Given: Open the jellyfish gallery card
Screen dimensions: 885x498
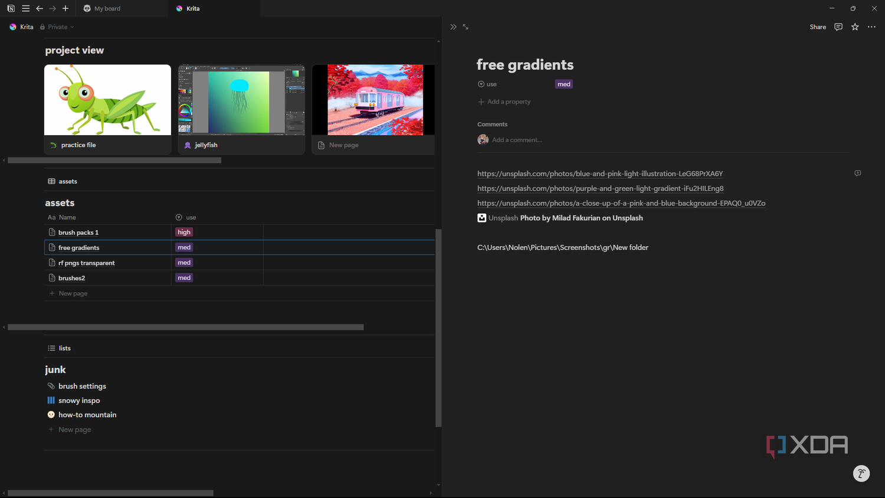Looking at the screenshot, I should (x=241, y=110).
